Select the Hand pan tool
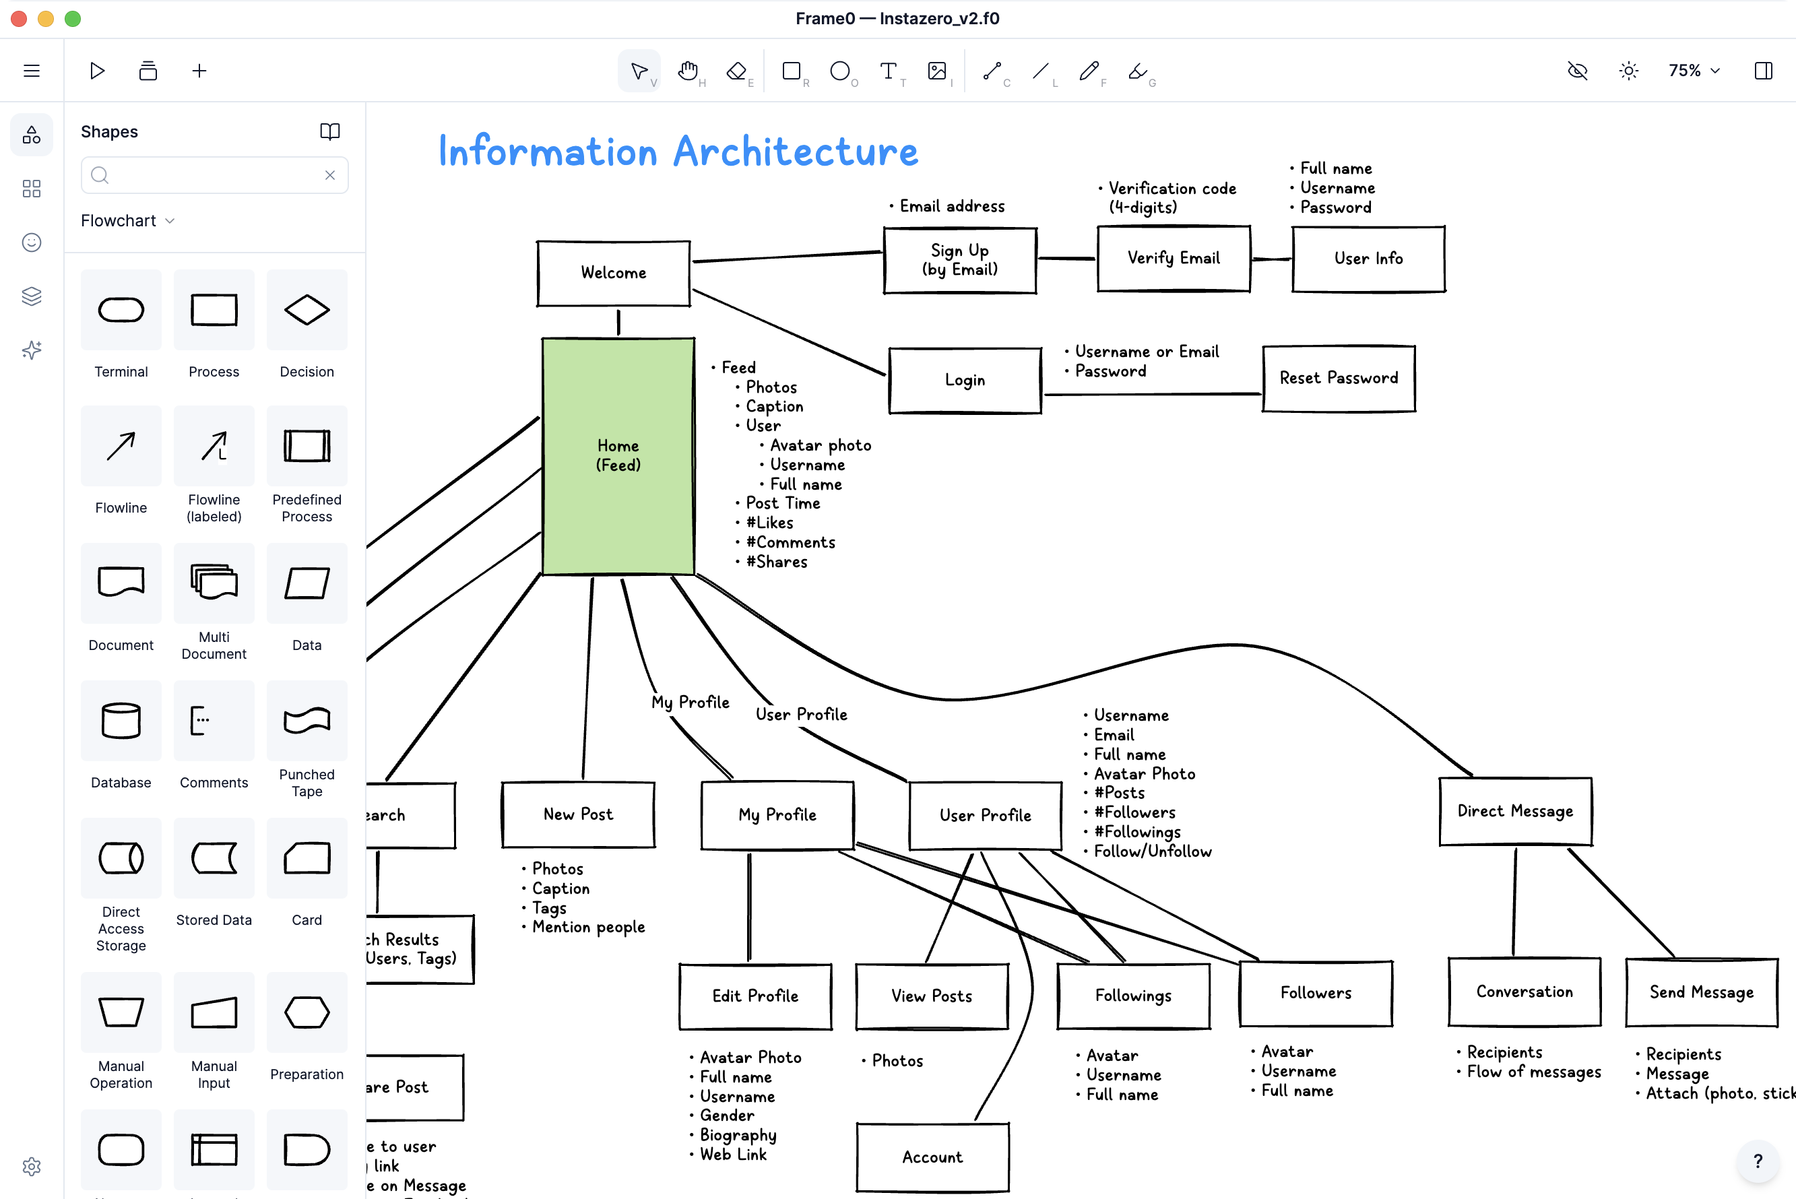1796x1199 pixels. 687,71
